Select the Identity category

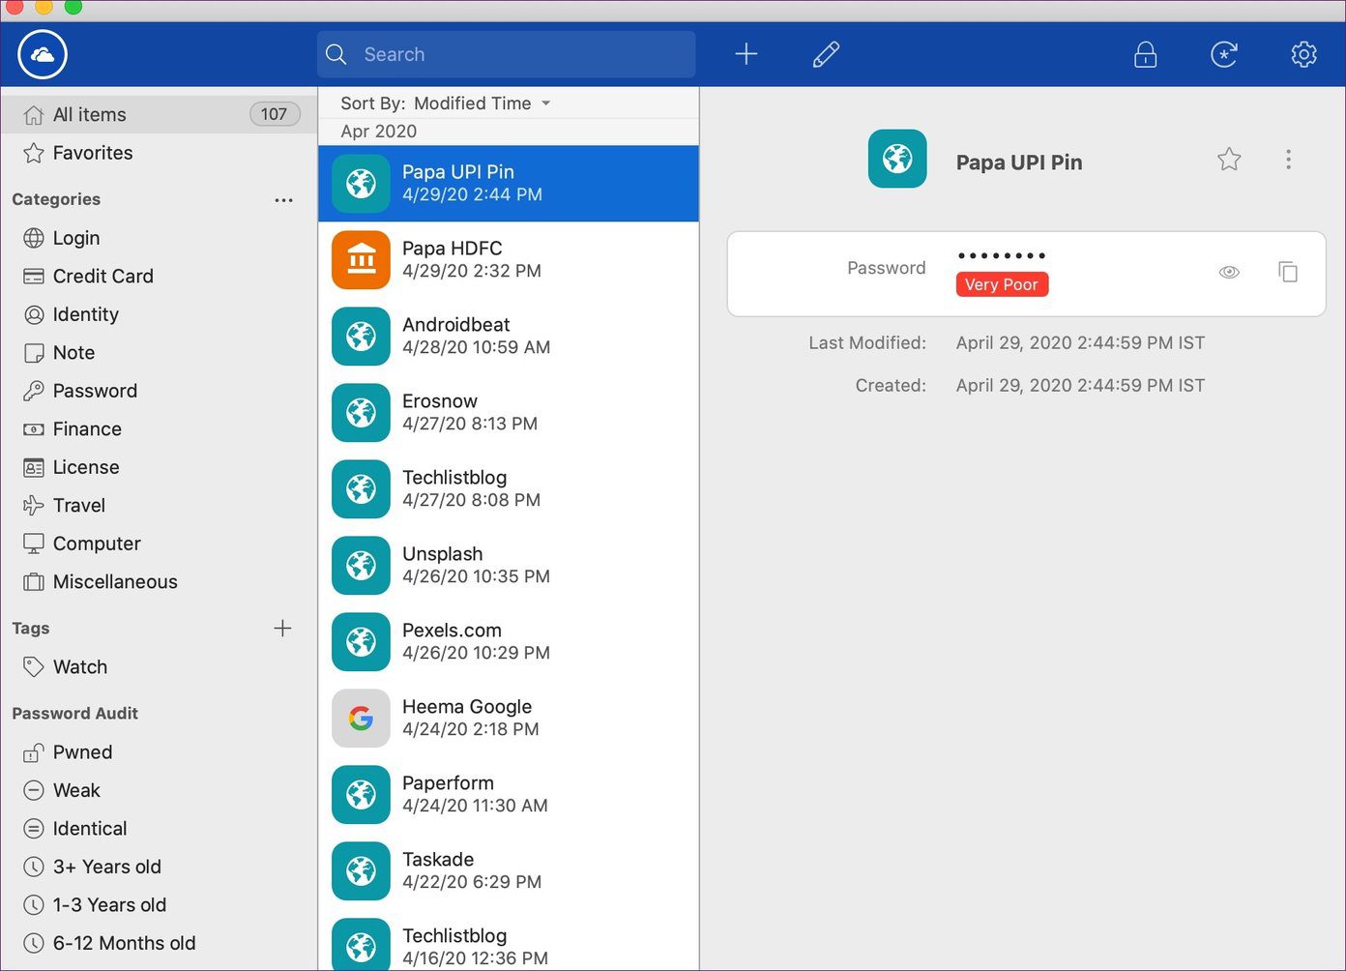[159, 314]
